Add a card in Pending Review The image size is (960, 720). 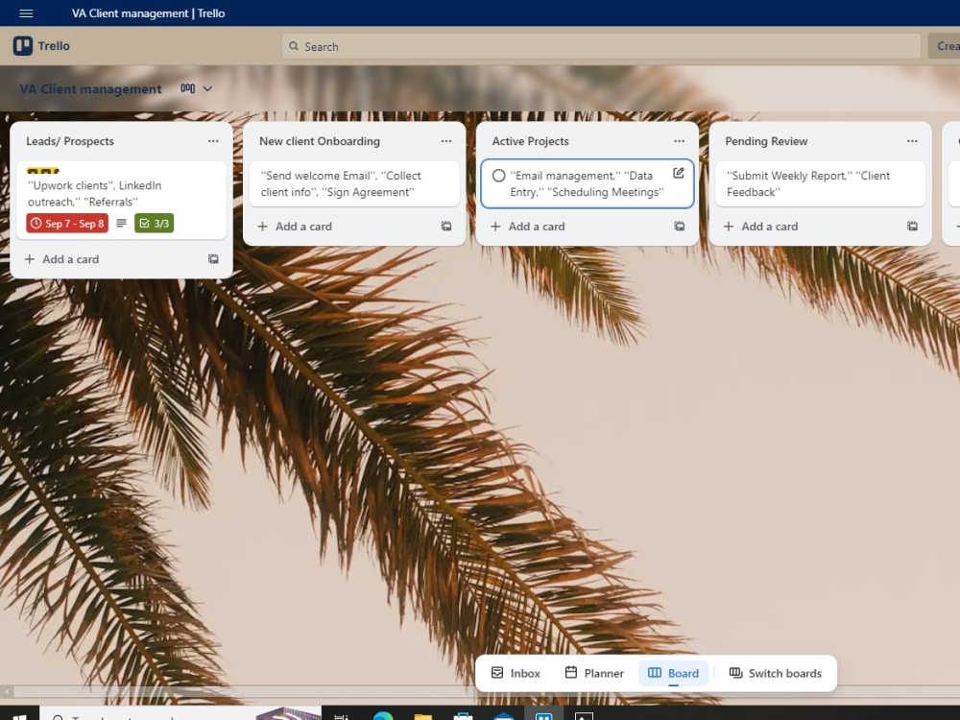tap(760, 227)
